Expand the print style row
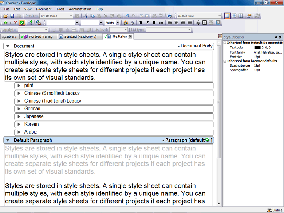 pyautogui.click(x=19, y=85)
